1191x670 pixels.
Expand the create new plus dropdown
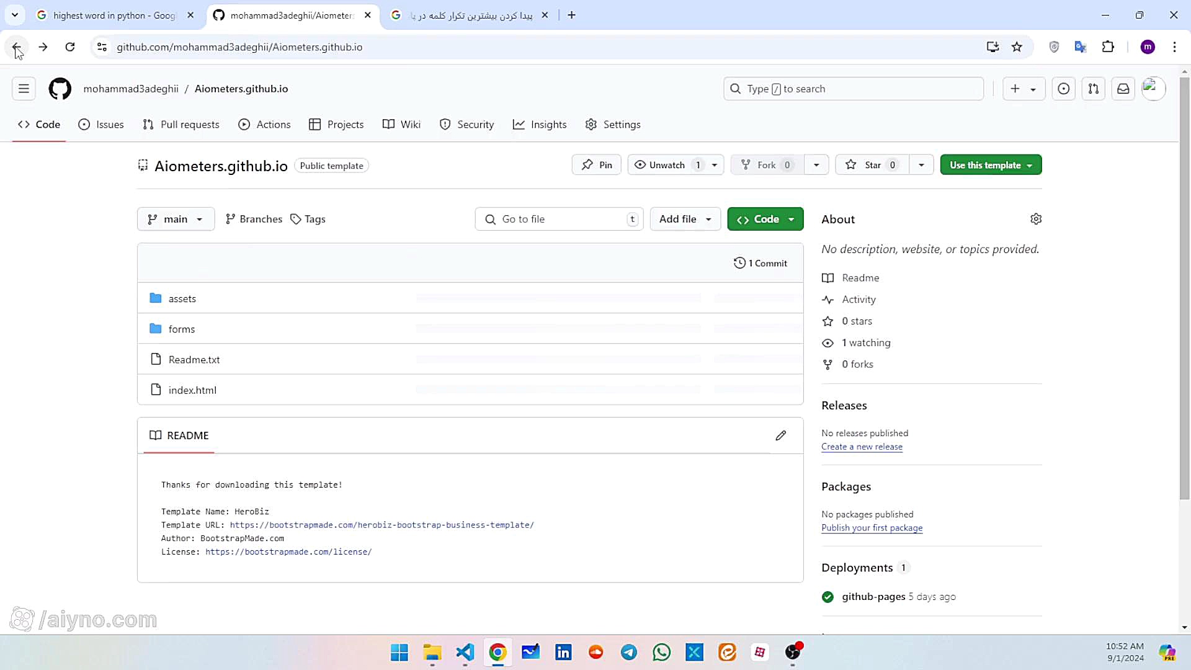tap(1024, 89)
